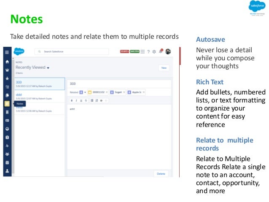
Task: Select note ddd in the list
Action: point(40,96)
